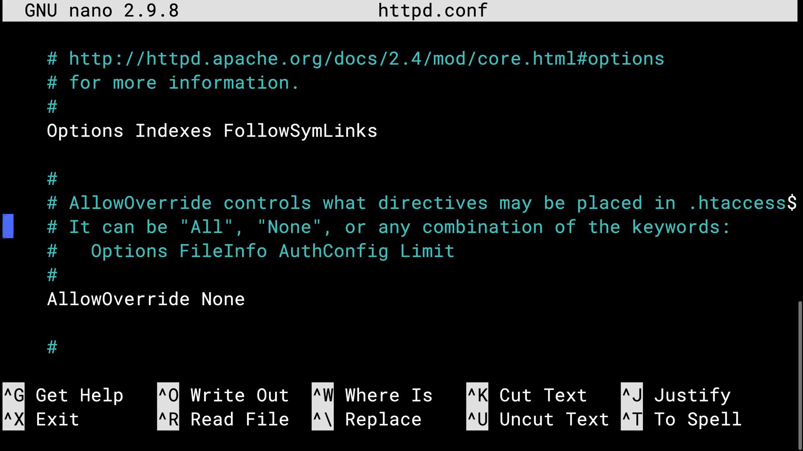Click the terminal scrollbar on right edge

click(800, 375)
